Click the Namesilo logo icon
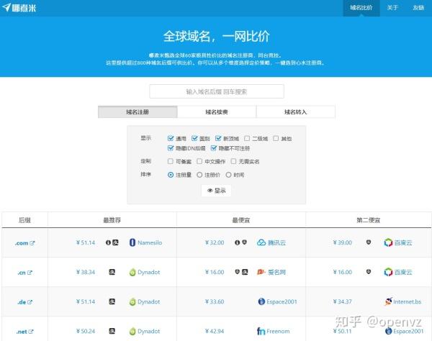The image size is (432, 341). pos(132,242)
